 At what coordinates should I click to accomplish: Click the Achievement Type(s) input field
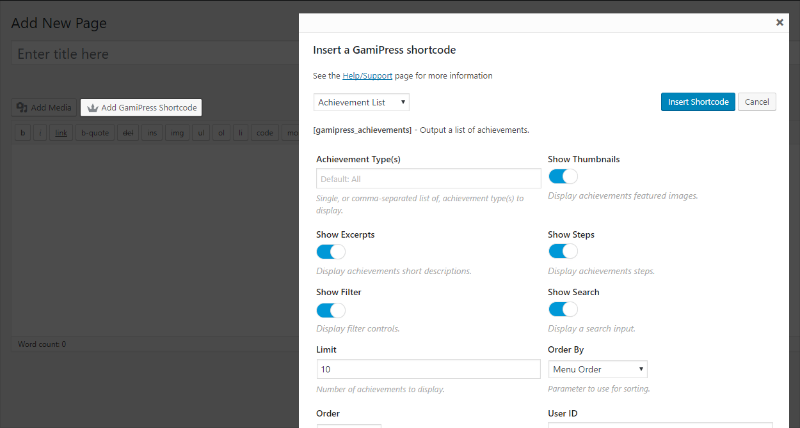428,179
